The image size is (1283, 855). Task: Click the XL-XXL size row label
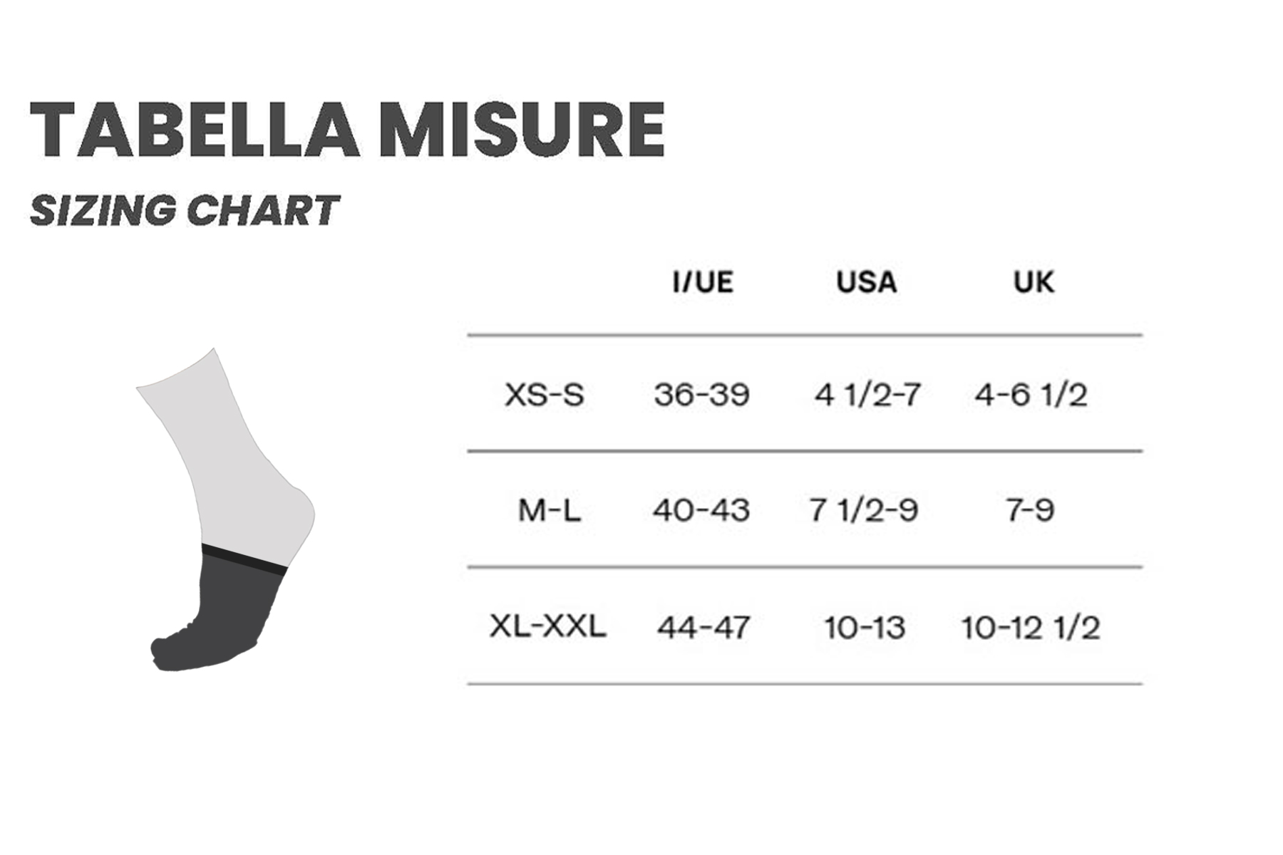[547, 626]
